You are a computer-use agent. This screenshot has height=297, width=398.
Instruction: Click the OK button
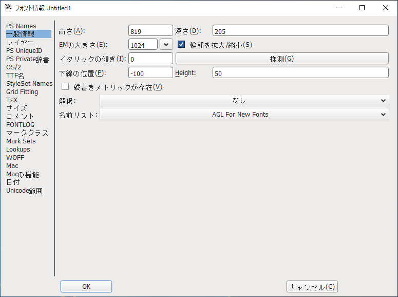[x=86, y=286]
